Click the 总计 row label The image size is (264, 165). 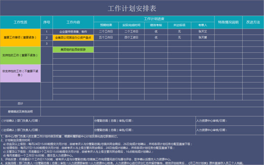20,104
